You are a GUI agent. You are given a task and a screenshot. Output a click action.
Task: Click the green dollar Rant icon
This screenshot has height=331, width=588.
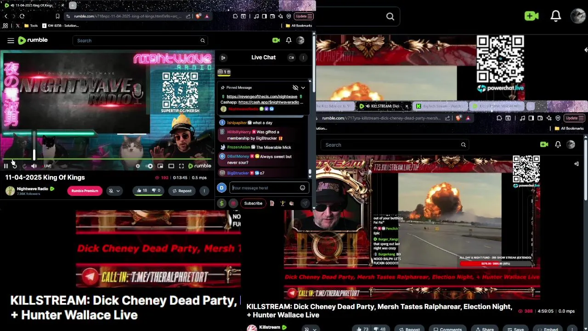click(x=221, y=203)
